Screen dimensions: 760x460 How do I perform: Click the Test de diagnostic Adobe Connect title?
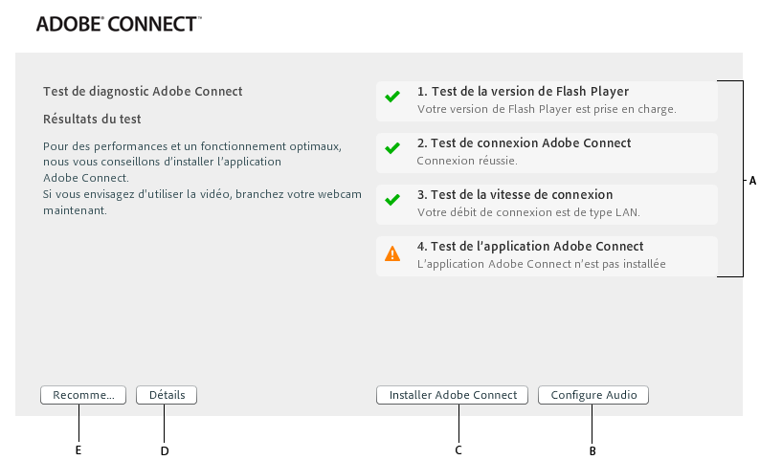[143, 92]
